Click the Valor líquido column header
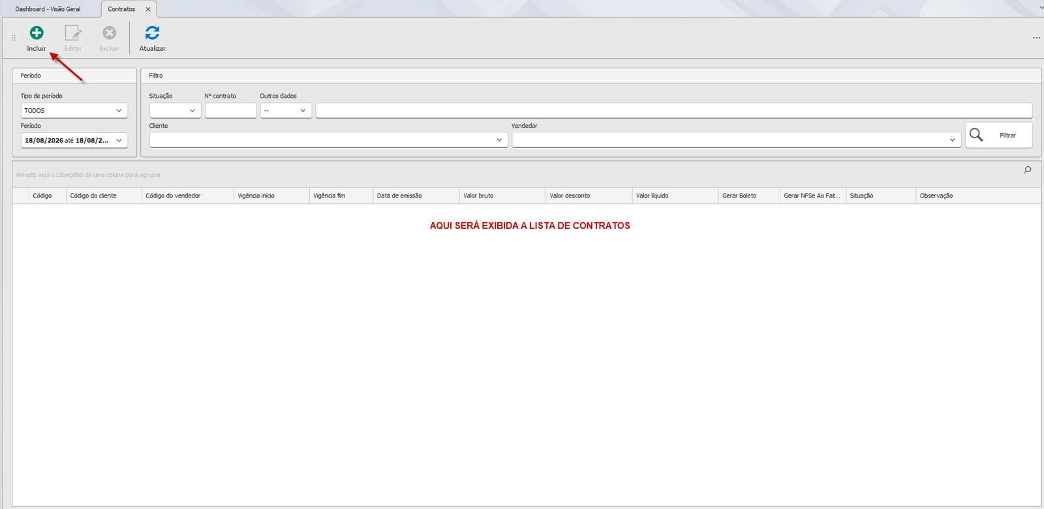The width and height of the screenshot is (1044, 509). pyautogui.click(x=675, y=196)
